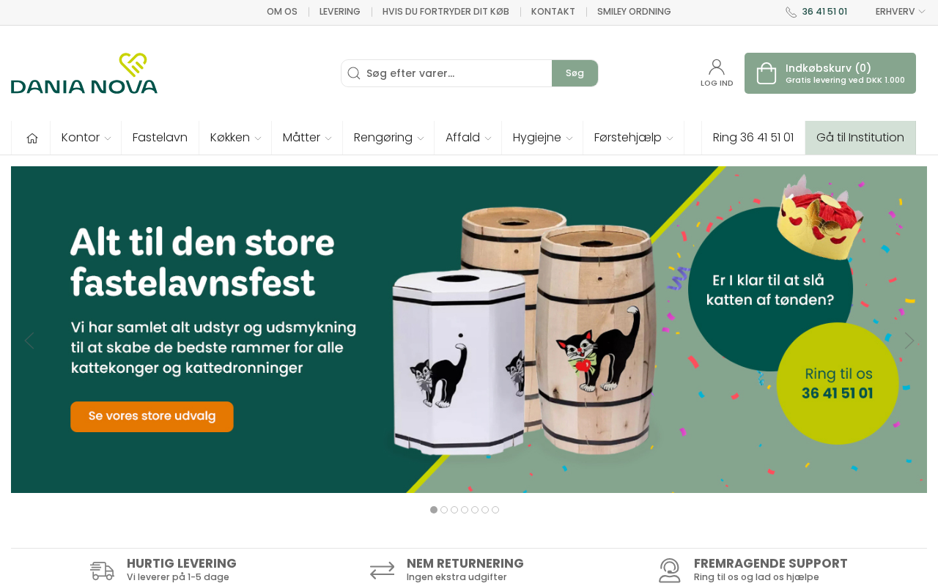Expand the Rengøring category dropdown

[x=388, y=138]
